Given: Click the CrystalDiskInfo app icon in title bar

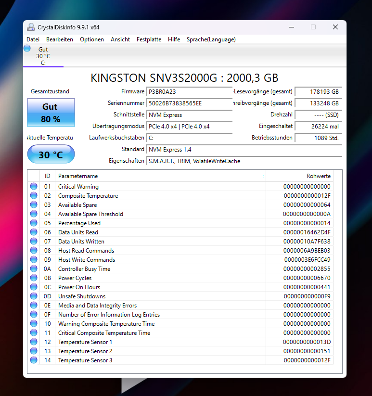Looking at the screenshot, I should tap(31, 27).
